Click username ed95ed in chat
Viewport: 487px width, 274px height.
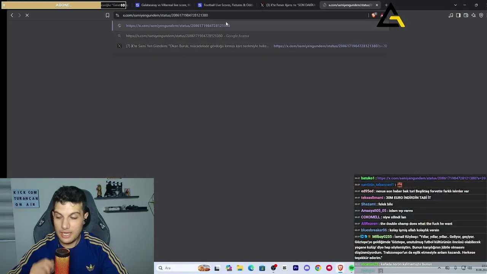click(x=367, y=191)
